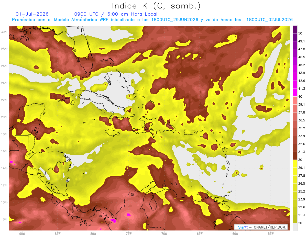Click the "70W" longitude label

pyautogui.click(x=164, y=234)
